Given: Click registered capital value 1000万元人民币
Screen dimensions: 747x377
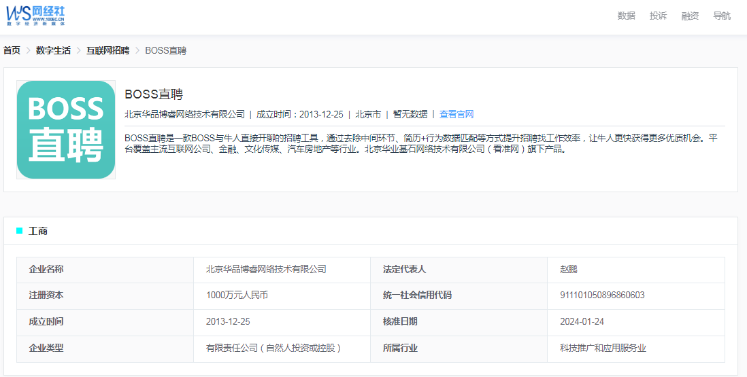Looking at the screenshot, I should click(242, 295).
